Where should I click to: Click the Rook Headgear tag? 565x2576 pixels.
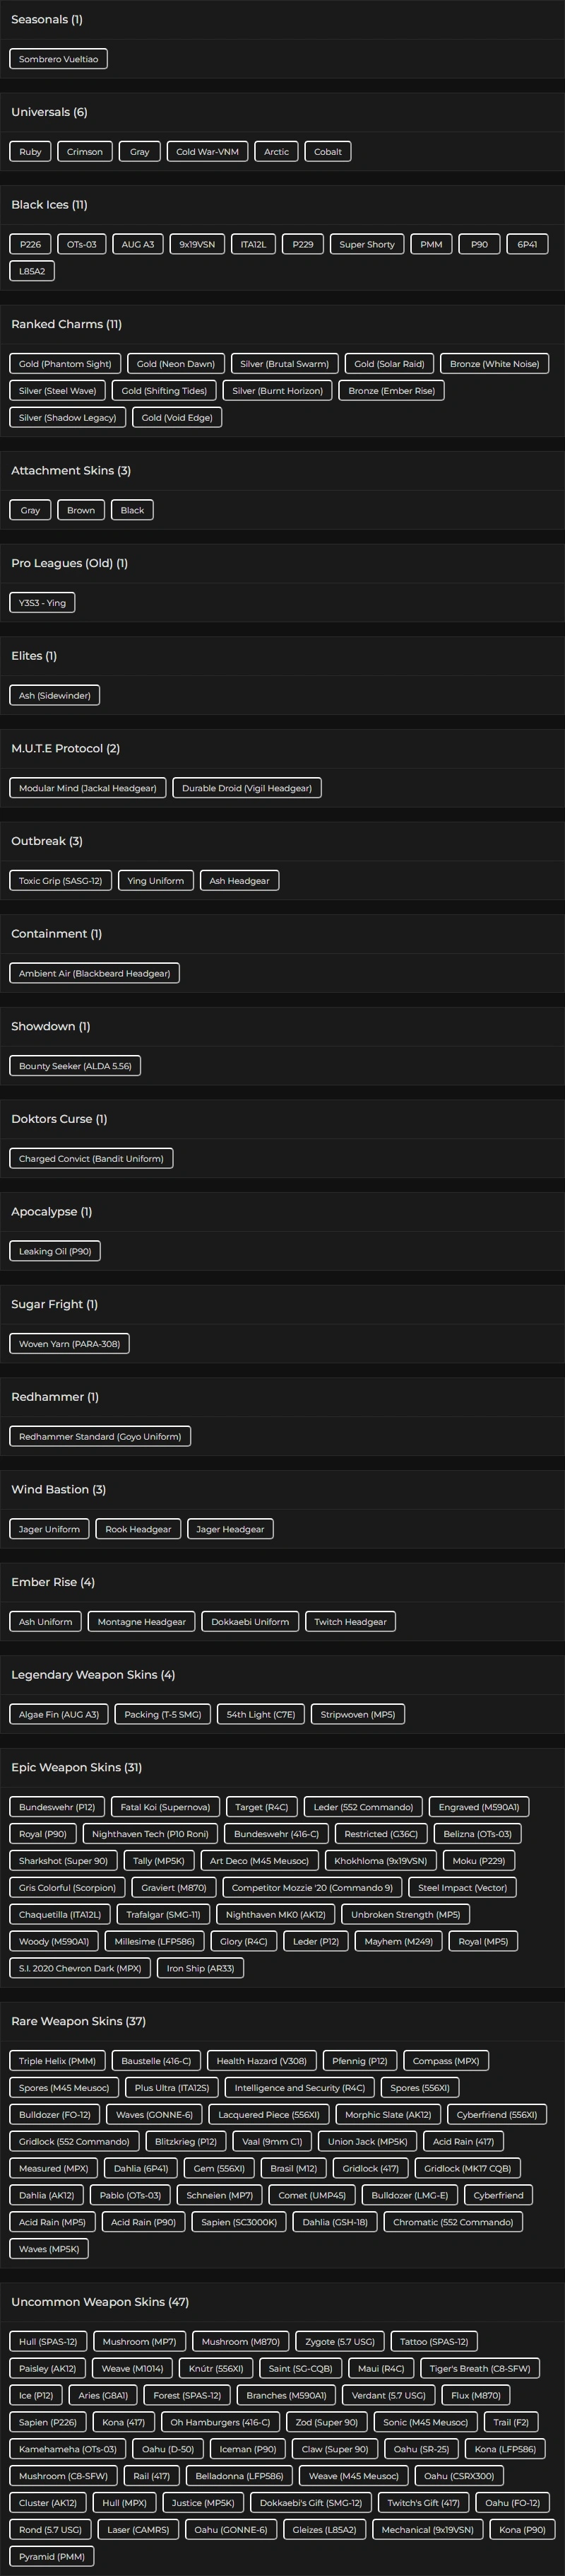(x=138, y=1529)
